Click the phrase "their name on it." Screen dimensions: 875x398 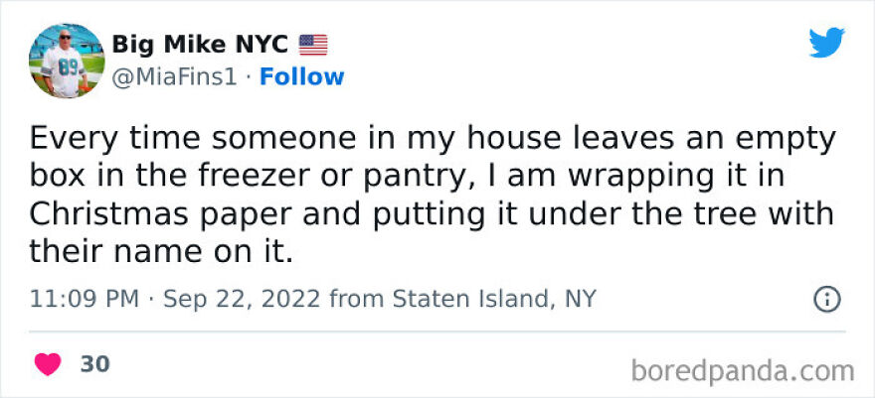coord(161,252)
